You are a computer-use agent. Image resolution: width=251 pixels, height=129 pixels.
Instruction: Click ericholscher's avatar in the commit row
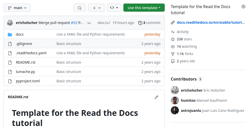coord(10,23)
